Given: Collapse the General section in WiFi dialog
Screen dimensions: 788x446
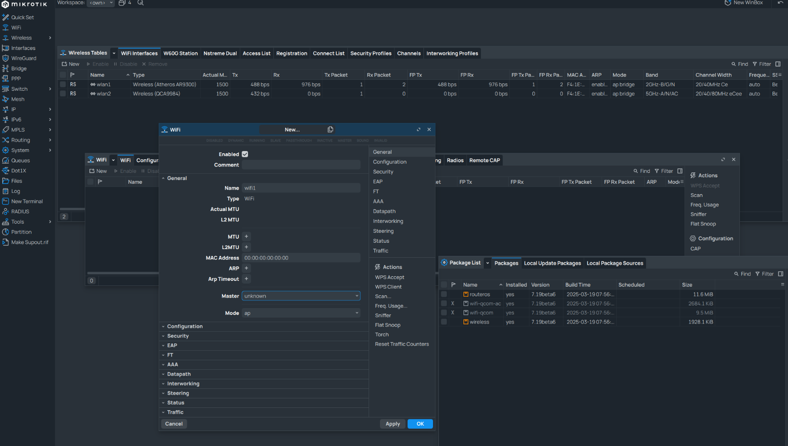Looking at the screenshot, I should [177, 178].
